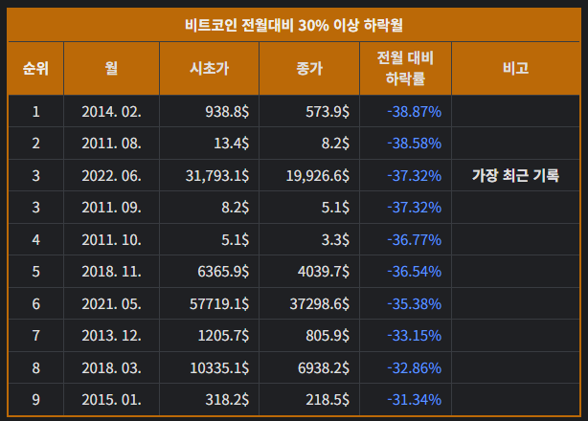Click rank '1' in the 2014. 02. row

[35, 112]
